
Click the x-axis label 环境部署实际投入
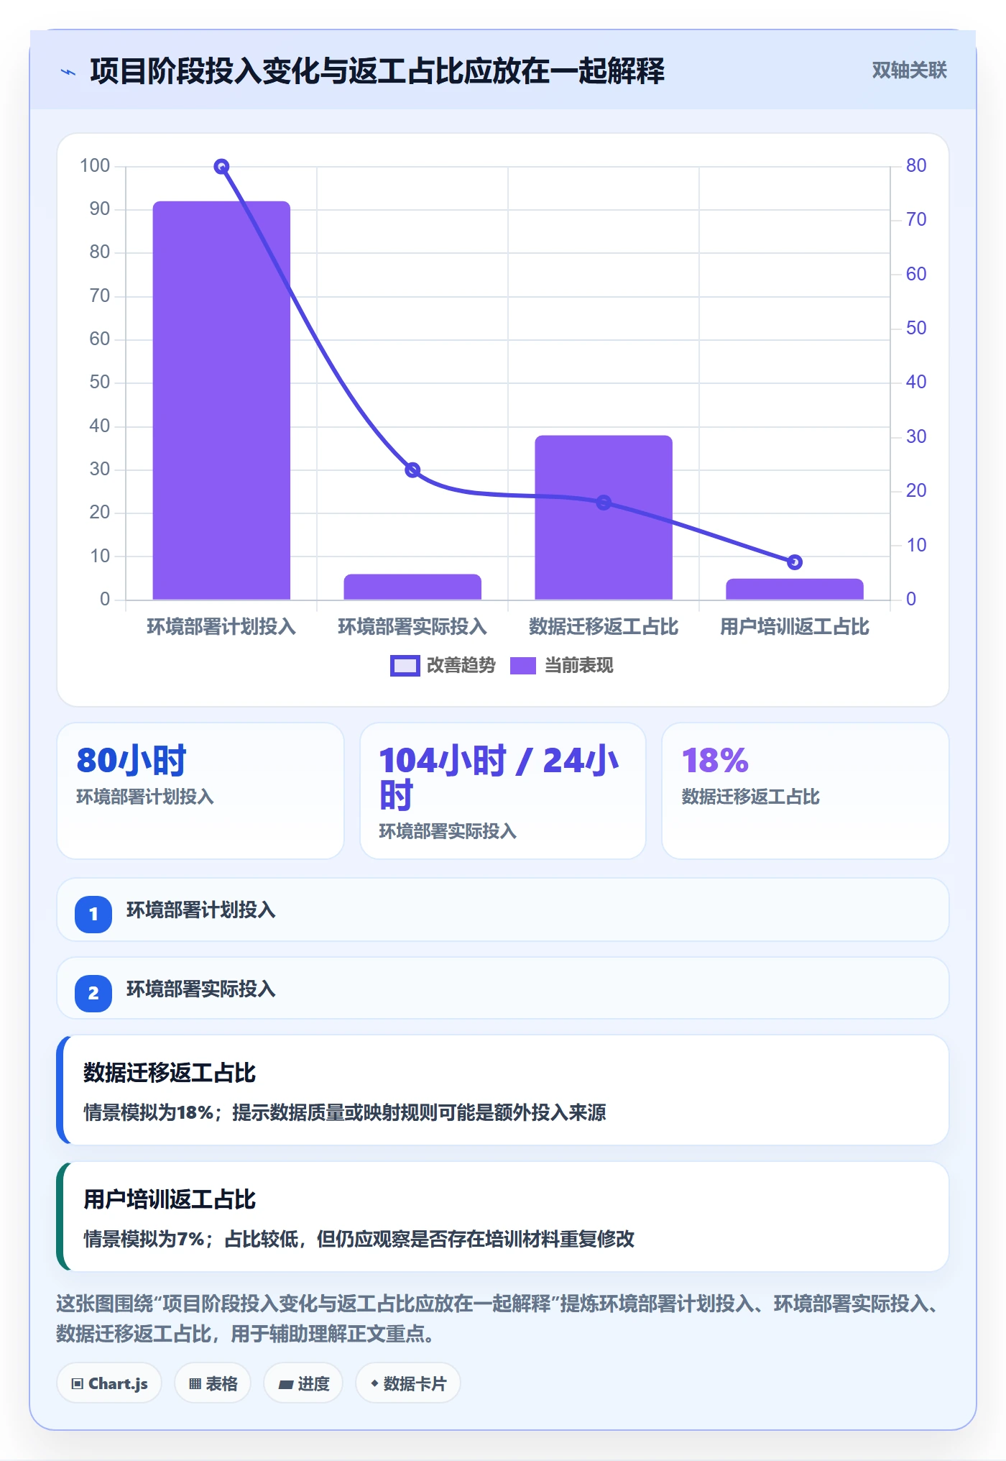[x=412, y=627]
